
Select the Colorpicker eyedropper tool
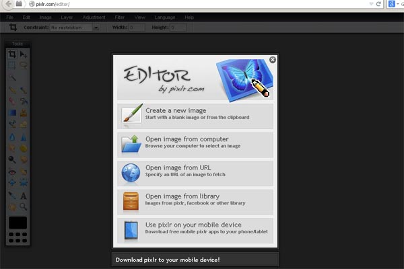pyautogui.click(x=12, y=196)
